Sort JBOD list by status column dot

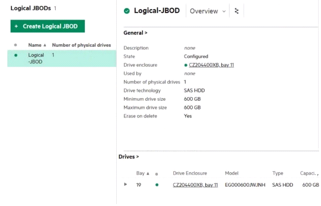[x=16, y=45]
